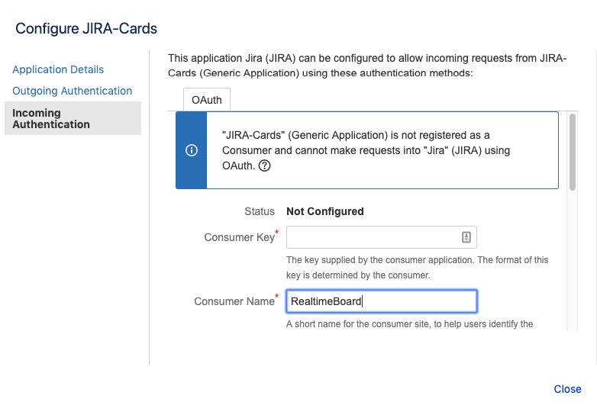Click the "not registered as a Consumer" message
The height and width of the screenshot is (405, 597).
[366, 150]
